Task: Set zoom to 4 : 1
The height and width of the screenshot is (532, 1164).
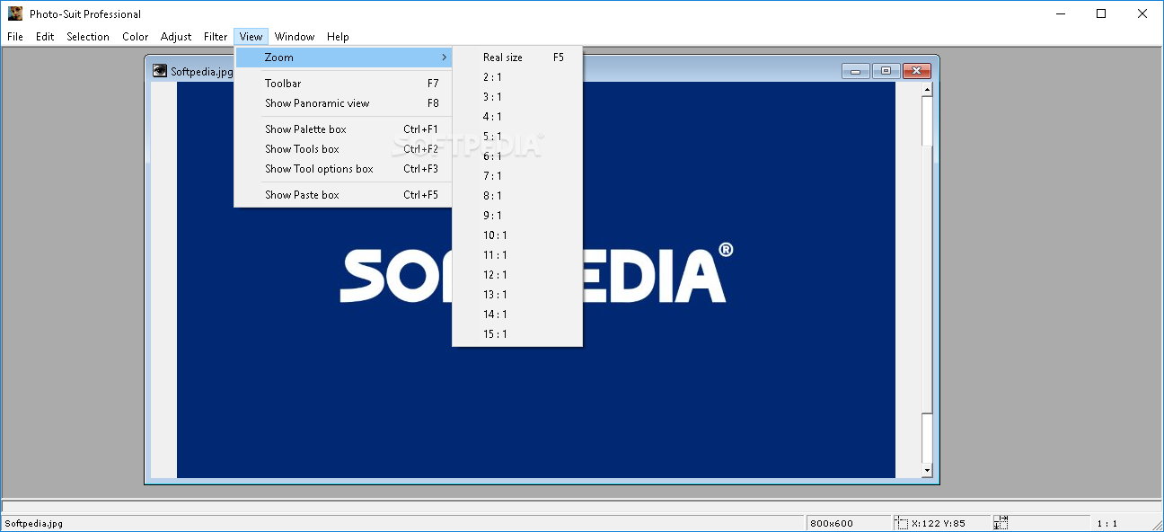Action: click(x=517, y=117)
